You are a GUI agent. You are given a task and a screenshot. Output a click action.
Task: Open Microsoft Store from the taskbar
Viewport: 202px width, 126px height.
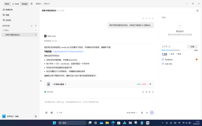point(119,123)
